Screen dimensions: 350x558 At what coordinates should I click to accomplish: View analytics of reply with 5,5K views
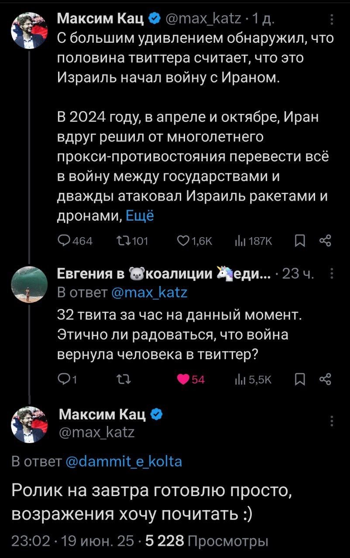[239, 379]
